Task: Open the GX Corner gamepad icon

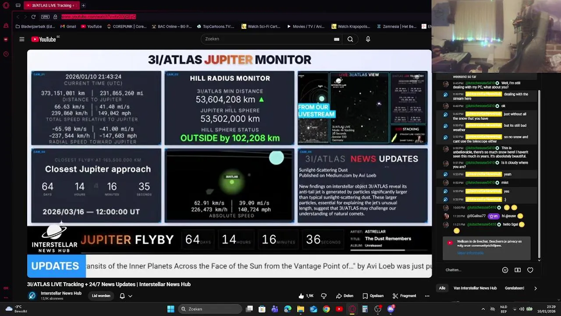Action: coord(18,5)
